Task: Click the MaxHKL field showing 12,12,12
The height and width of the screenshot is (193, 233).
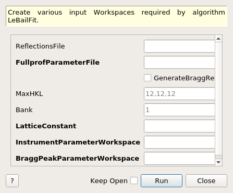Action: pyautogui.click(x=179, y=94)
